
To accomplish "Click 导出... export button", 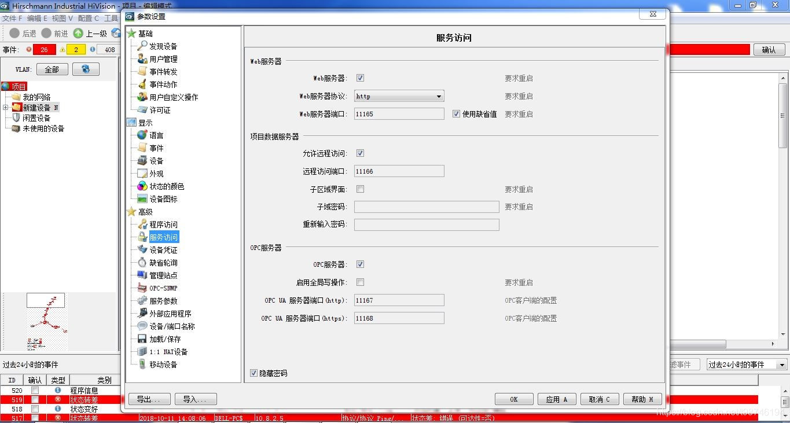I will tap(149, 399).
